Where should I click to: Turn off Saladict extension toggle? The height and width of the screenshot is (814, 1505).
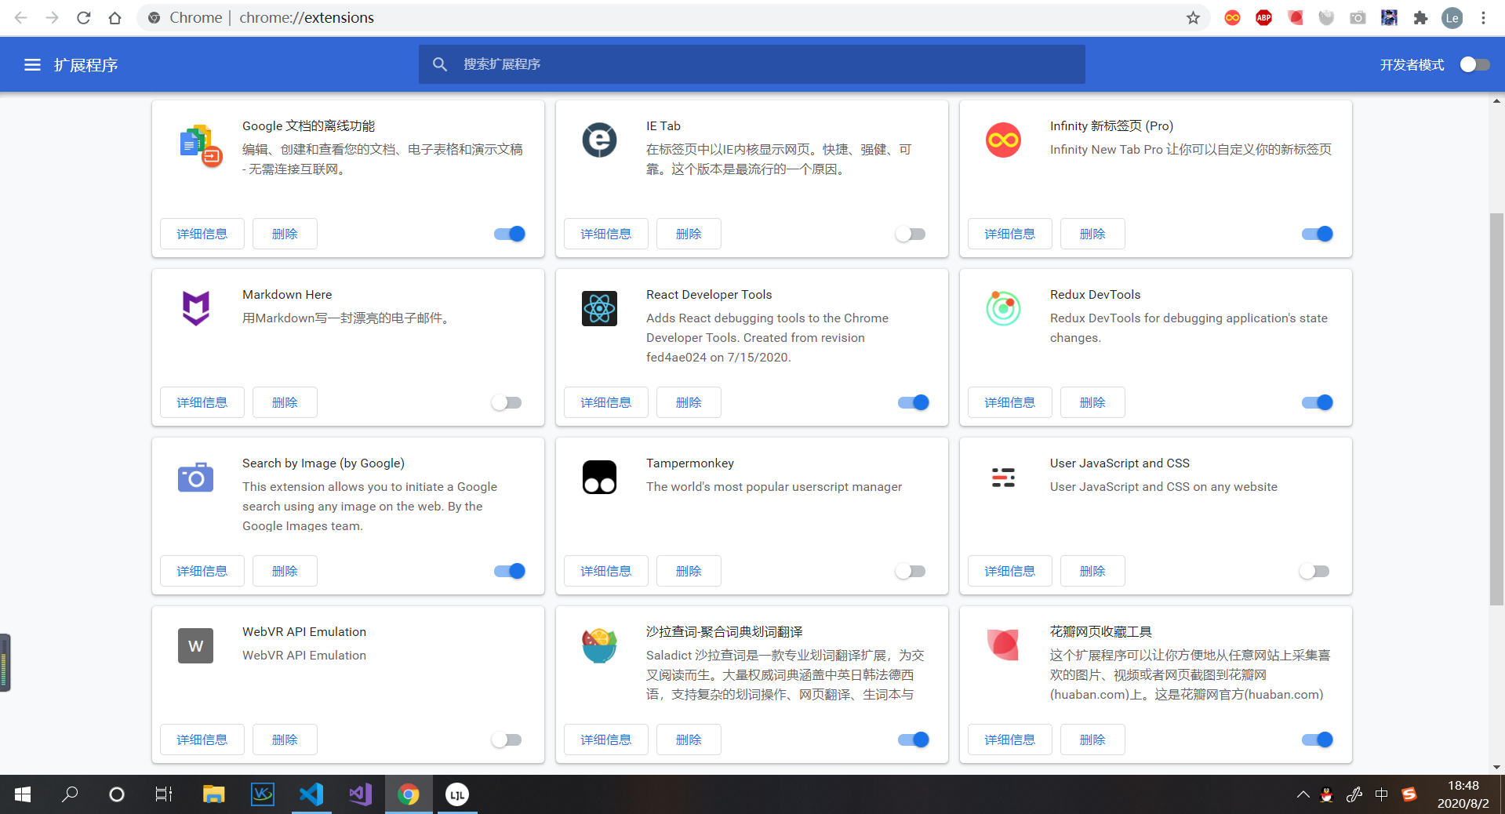click(914, 740)
